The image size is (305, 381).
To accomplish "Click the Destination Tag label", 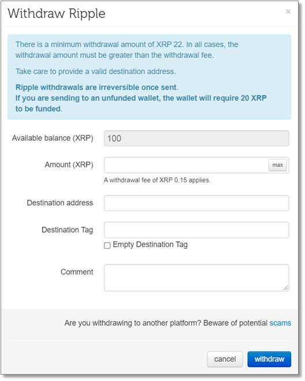I will pos(68,230).
